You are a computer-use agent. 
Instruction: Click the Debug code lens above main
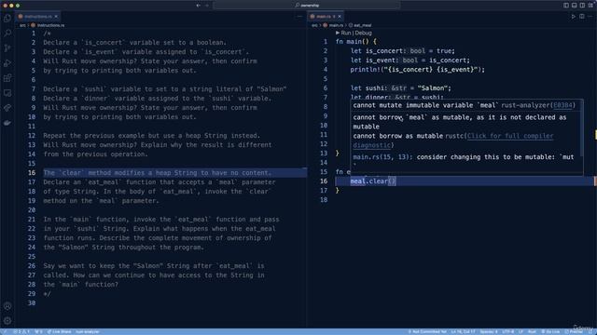(363, 33)
